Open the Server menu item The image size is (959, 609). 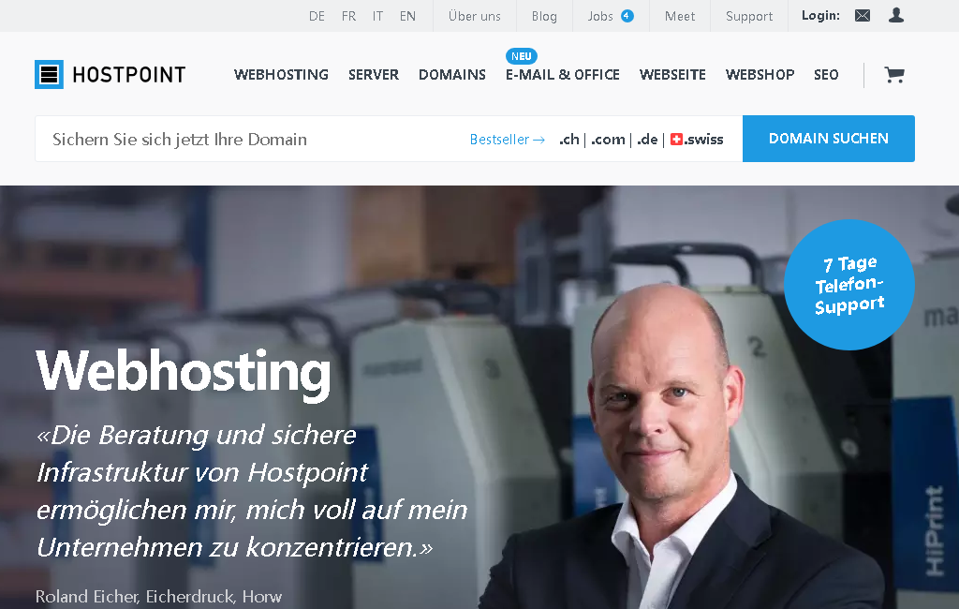pyautogui.click(x=374, y=75)
